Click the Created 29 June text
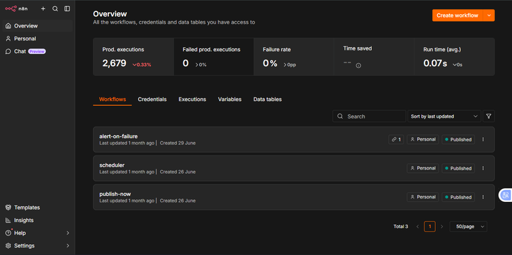The height and width of the screenshot is (255, 512). (178, 143)
